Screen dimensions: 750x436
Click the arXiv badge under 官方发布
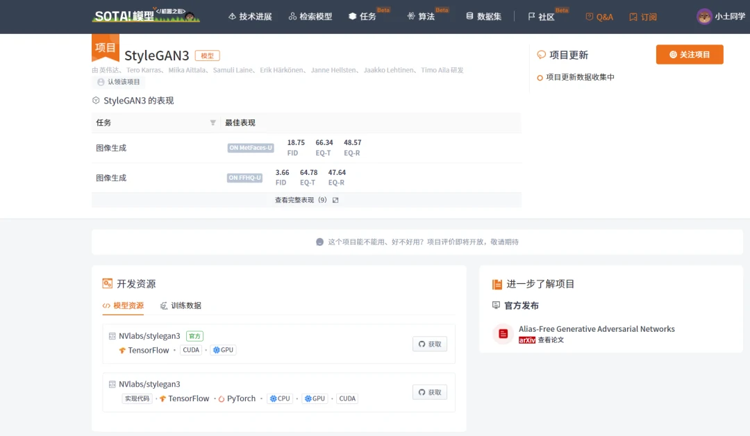(x=527, y=340)
